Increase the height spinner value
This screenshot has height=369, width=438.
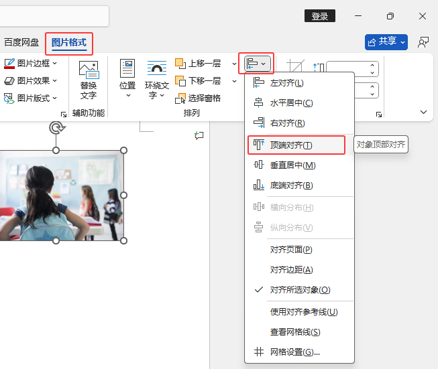click(x=372, y=65)
